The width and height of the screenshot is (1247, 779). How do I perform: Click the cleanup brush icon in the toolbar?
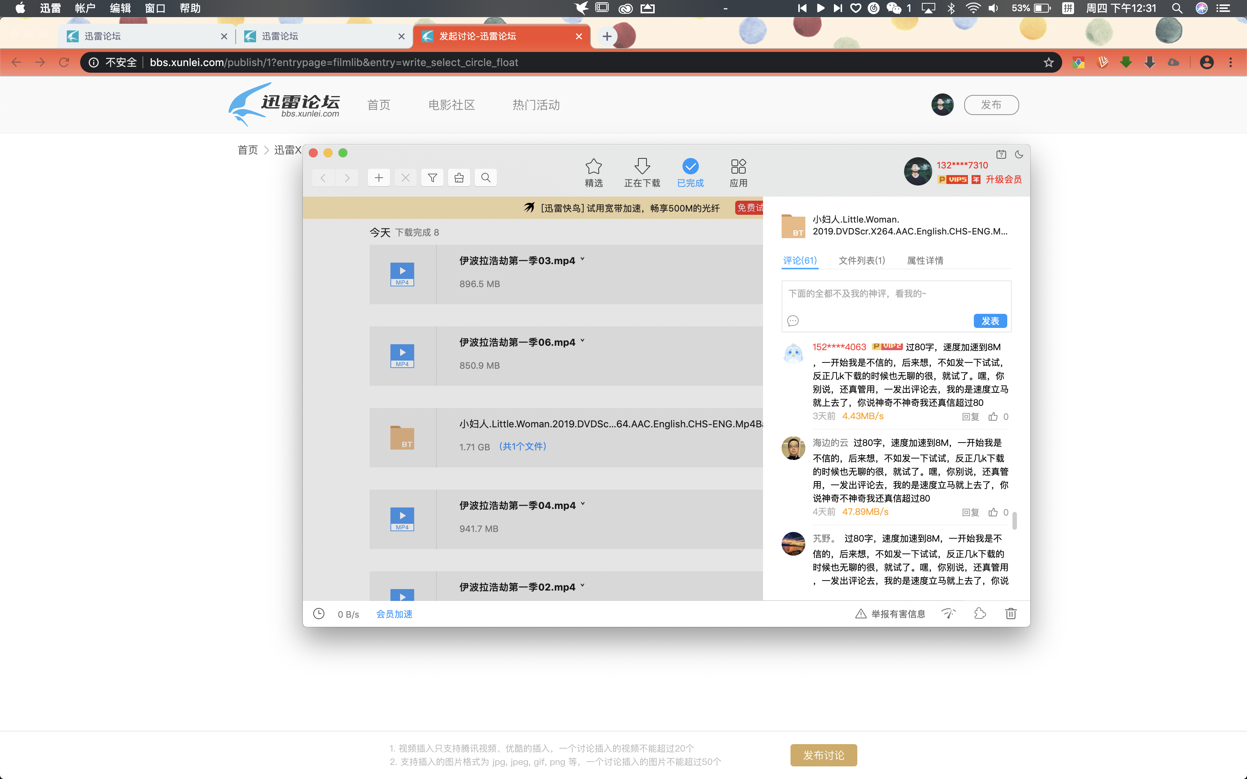click(459, 177)
